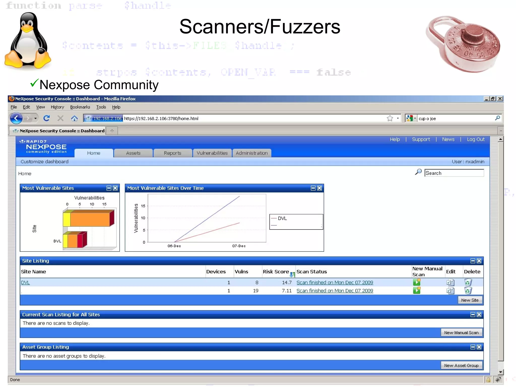The height and width of the screenshot is (387, 516).
Task: Close the Site Listing panel
Action: [479, 261]
